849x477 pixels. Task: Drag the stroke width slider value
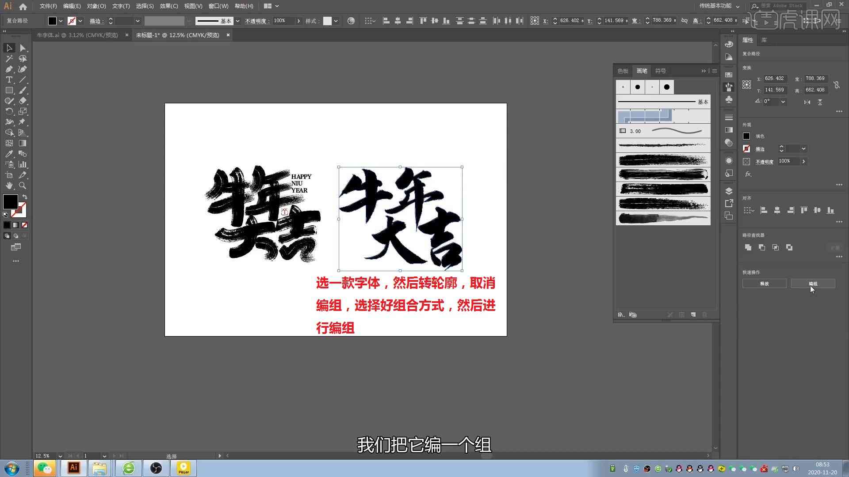(636, 130)
